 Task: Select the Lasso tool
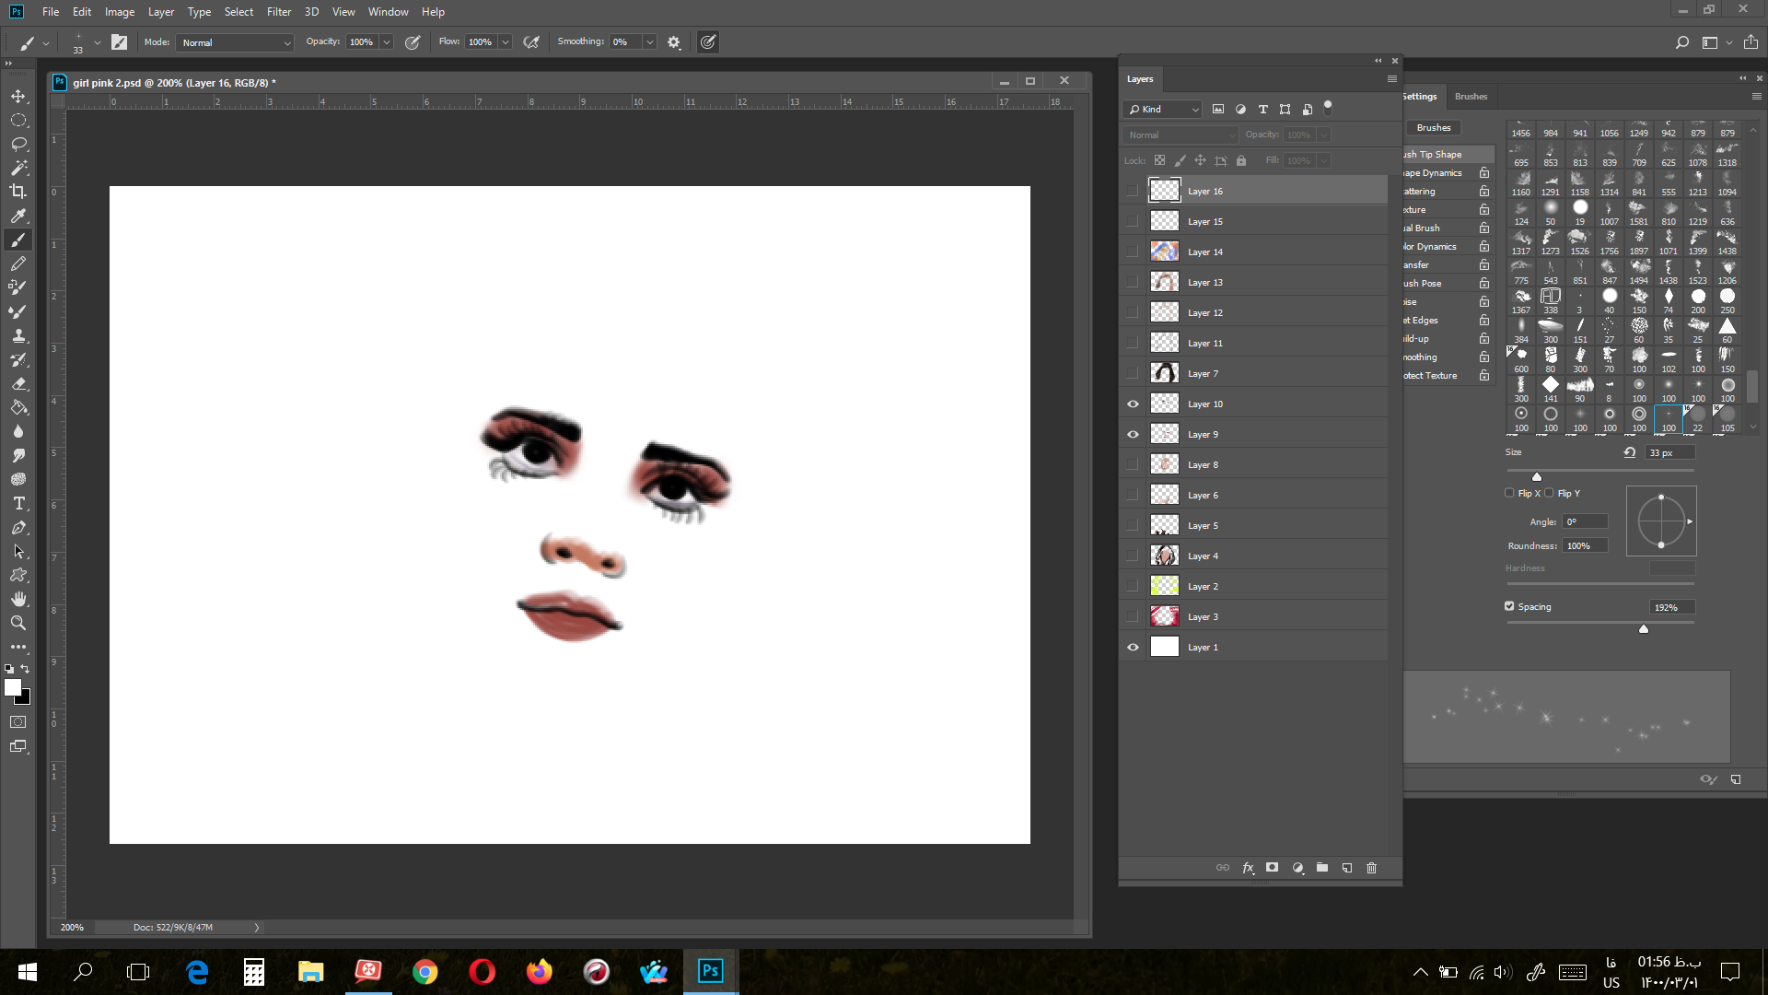click(x=18, y=144)
